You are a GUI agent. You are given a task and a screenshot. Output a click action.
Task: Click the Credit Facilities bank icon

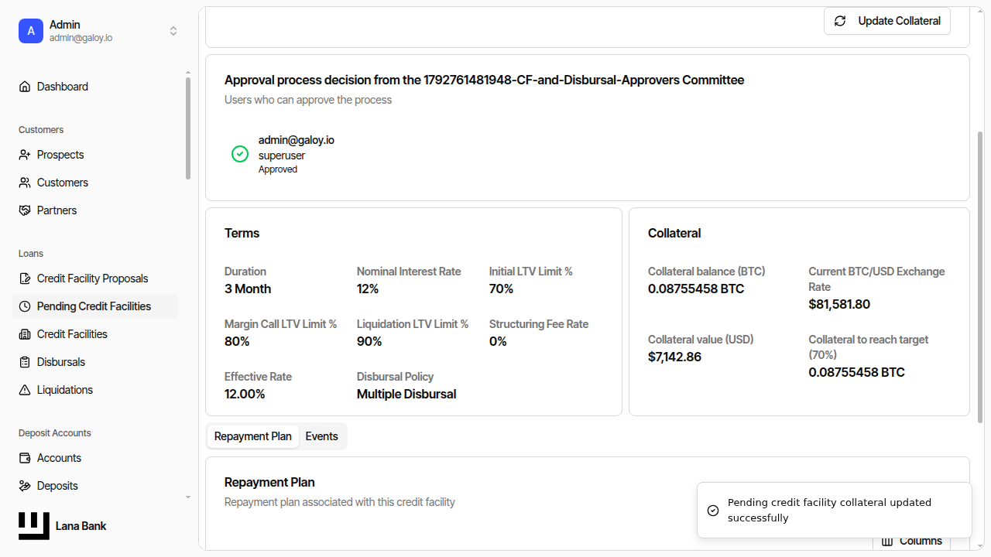pos(25,334)
